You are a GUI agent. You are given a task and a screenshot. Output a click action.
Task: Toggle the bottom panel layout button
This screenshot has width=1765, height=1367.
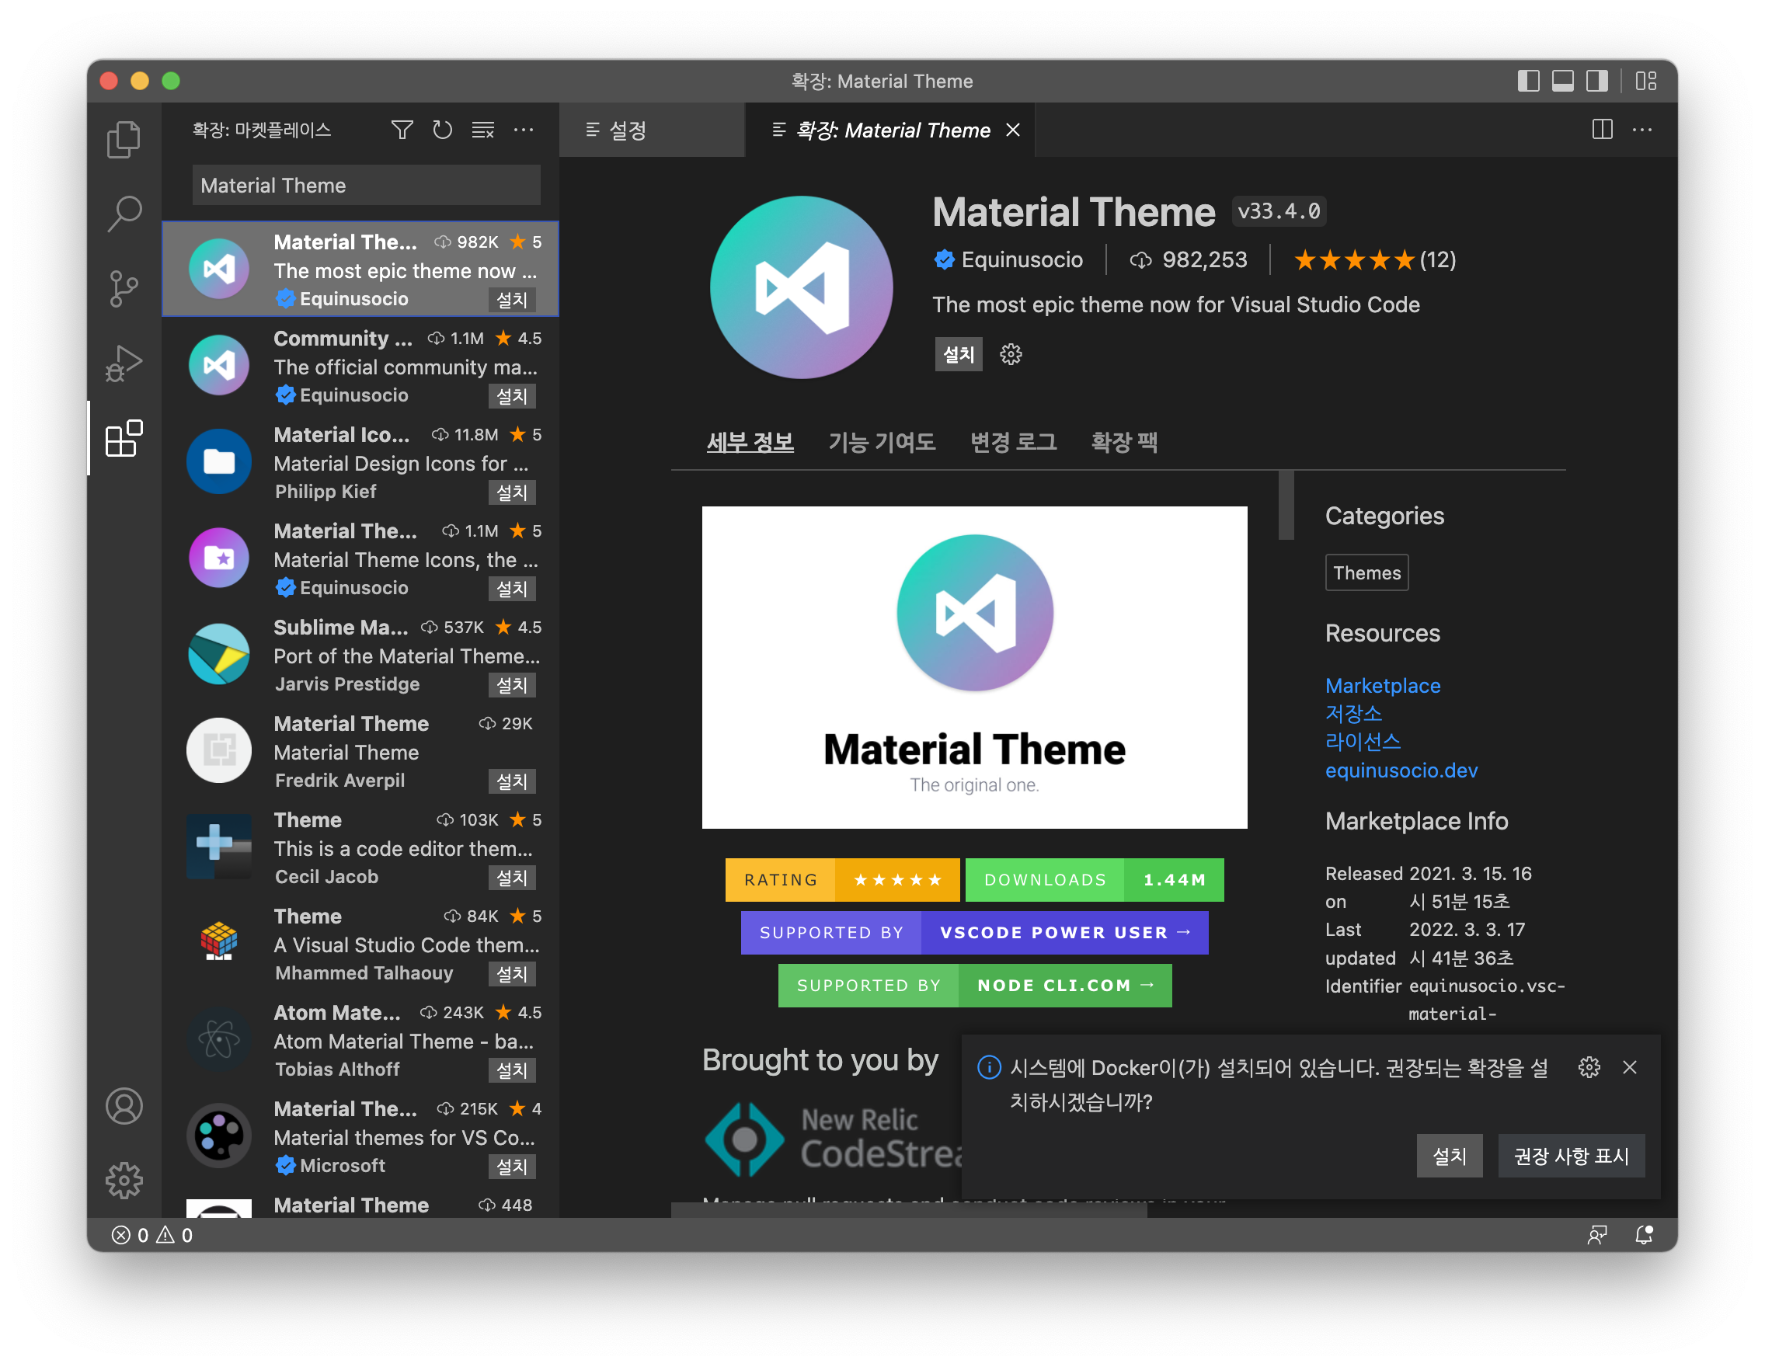point(1562,81)
